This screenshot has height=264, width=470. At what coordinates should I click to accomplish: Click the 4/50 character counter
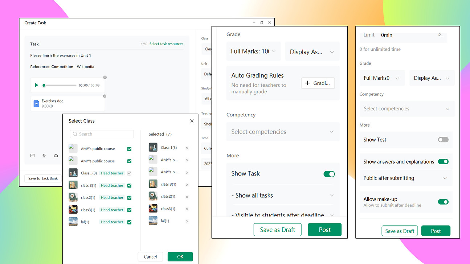144,44
